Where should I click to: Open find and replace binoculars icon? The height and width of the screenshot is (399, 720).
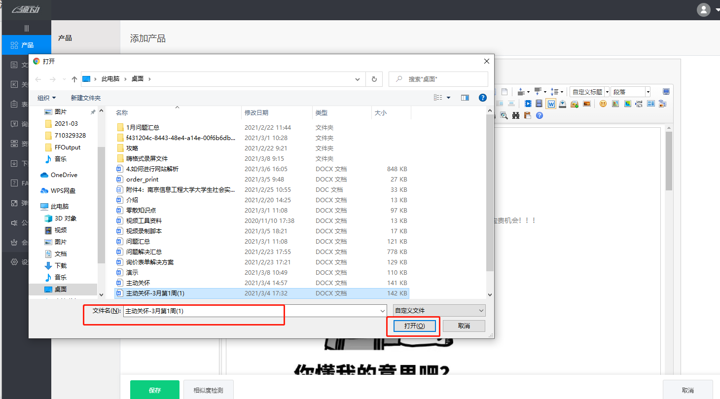[x=516, y=115]
